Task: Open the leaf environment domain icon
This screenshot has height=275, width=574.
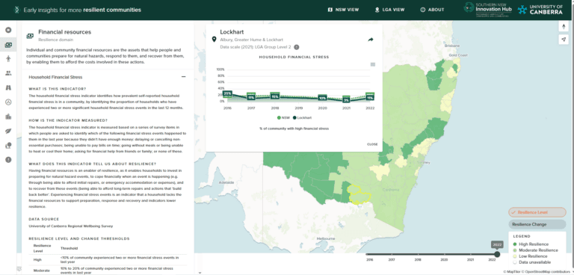Action: click(8, 131)
